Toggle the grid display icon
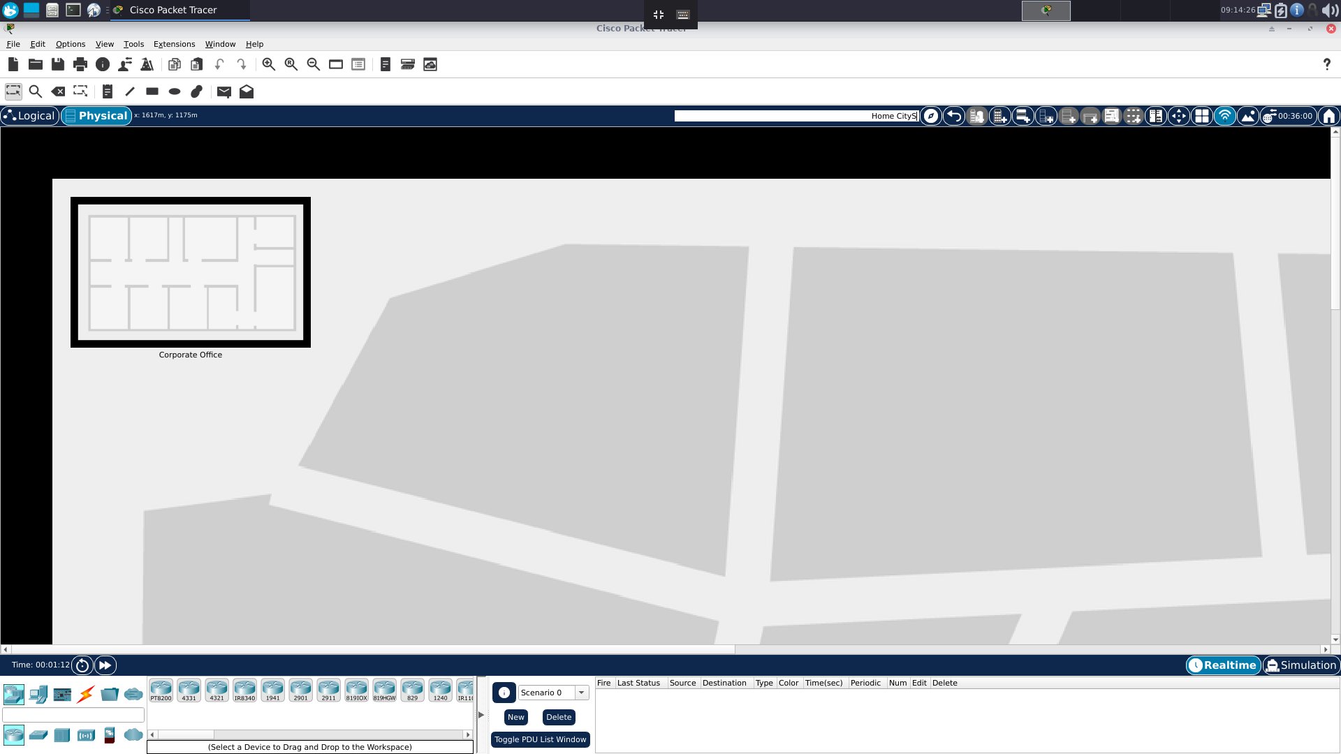1341x754 pixels. coord(1202,116)
